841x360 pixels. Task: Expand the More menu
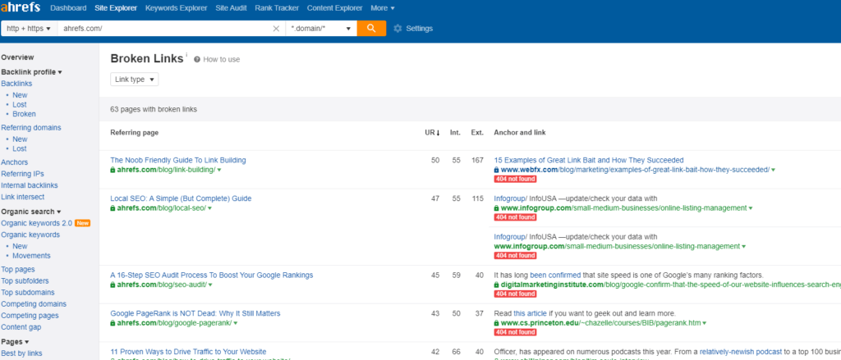pyautogui.click(x=383, y=8)
